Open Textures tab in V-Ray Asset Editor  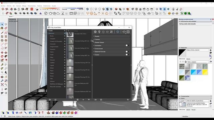(x=111, y=32)
